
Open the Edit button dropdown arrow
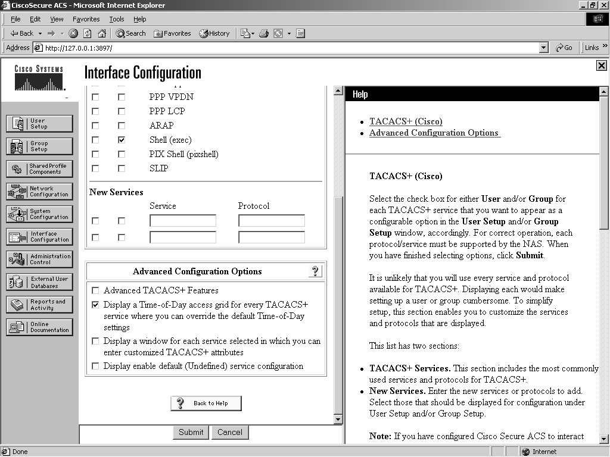[x=289, y=33]
